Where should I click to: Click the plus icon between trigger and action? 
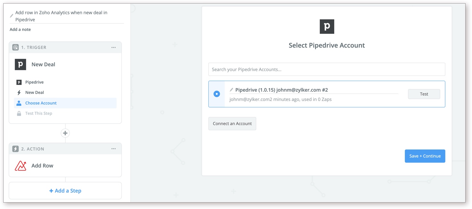tap(65, 133)
